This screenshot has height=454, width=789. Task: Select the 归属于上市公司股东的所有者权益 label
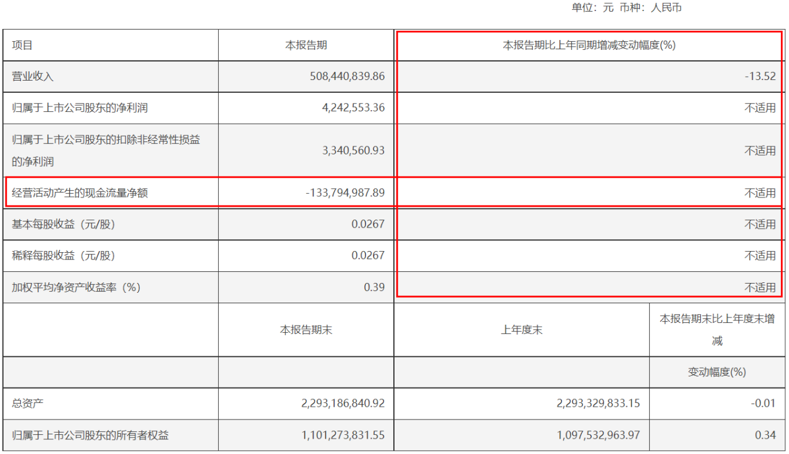coord(91,436)
